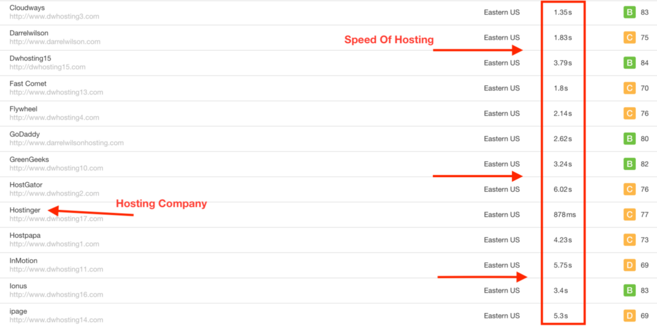Click the B grade badge for Cloudways
The width and height of the screenshot is (657, 326).
[629, 13]
